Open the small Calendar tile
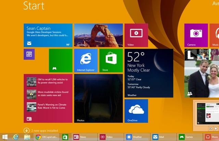 (x=29, y=54)
